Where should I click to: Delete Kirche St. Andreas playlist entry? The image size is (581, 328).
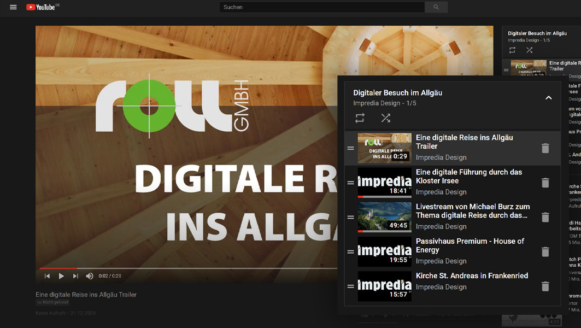(545, 286)
